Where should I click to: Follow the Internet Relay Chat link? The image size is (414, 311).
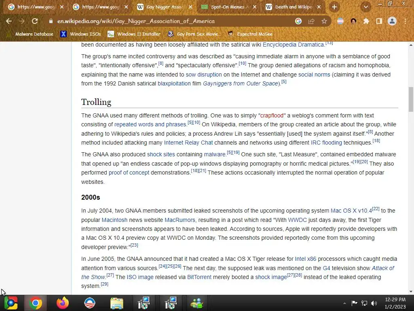click(x=188, y=143)
